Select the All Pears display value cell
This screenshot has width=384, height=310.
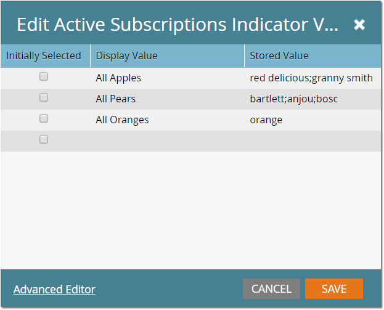[x=116, y=99]
